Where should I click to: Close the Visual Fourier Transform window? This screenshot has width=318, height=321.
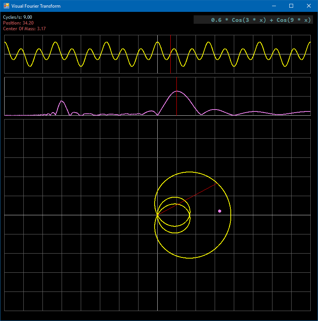click(x=309, y=6)
